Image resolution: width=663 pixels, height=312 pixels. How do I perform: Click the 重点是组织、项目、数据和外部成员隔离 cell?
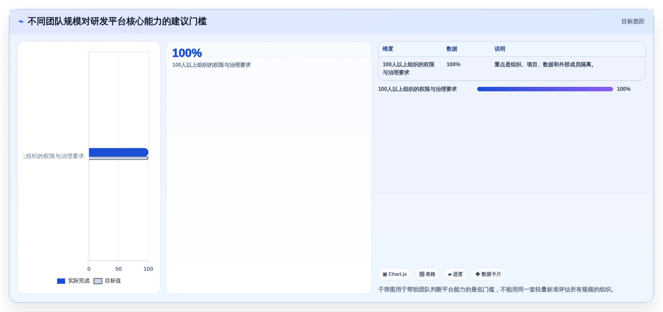click(x=545, y=64)
